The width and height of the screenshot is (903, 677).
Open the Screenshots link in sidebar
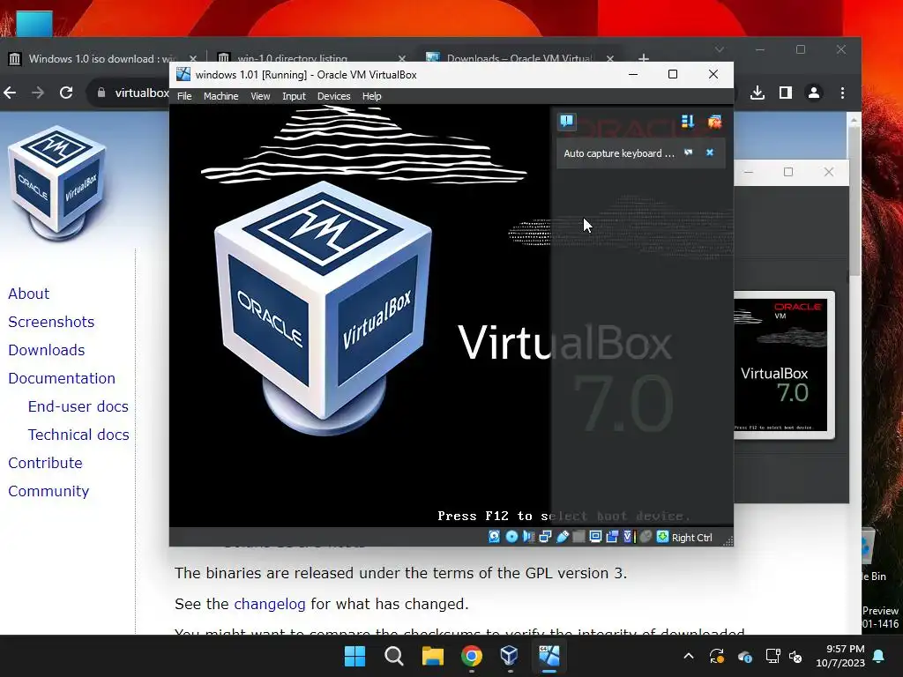[51, 322]
